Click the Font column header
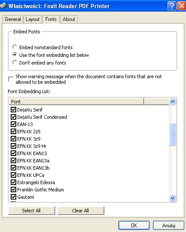The image size is (186, 232). point(77,102)
